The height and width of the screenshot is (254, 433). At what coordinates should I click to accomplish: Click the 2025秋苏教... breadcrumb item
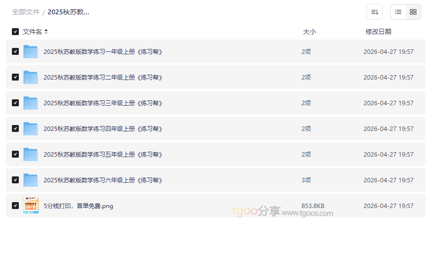coord(68,12)
